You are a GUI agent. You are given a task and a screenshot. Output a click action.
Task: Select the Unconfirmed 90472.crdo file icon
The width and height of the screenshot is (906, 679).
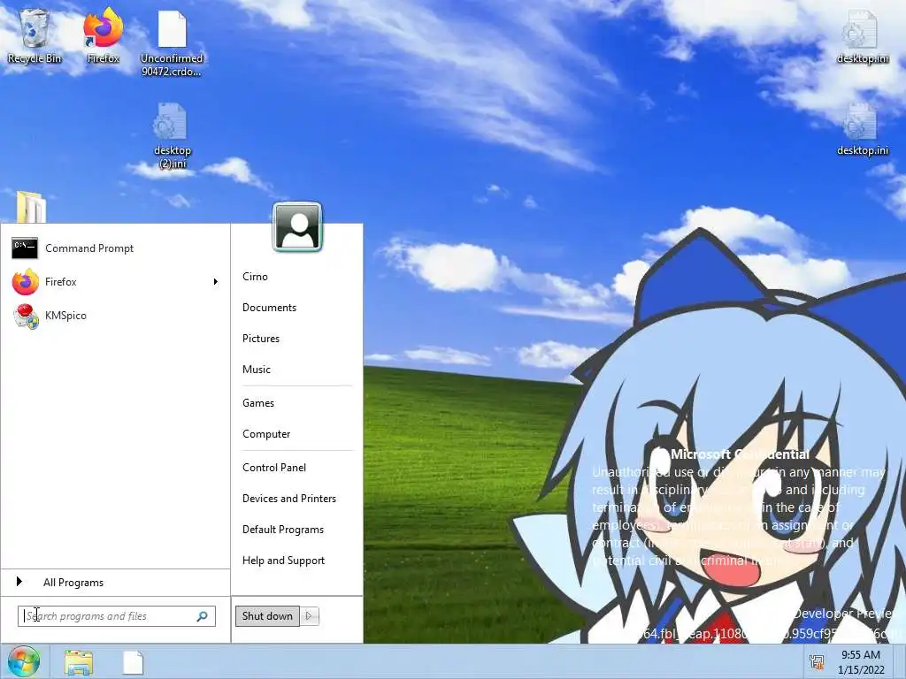173,43
